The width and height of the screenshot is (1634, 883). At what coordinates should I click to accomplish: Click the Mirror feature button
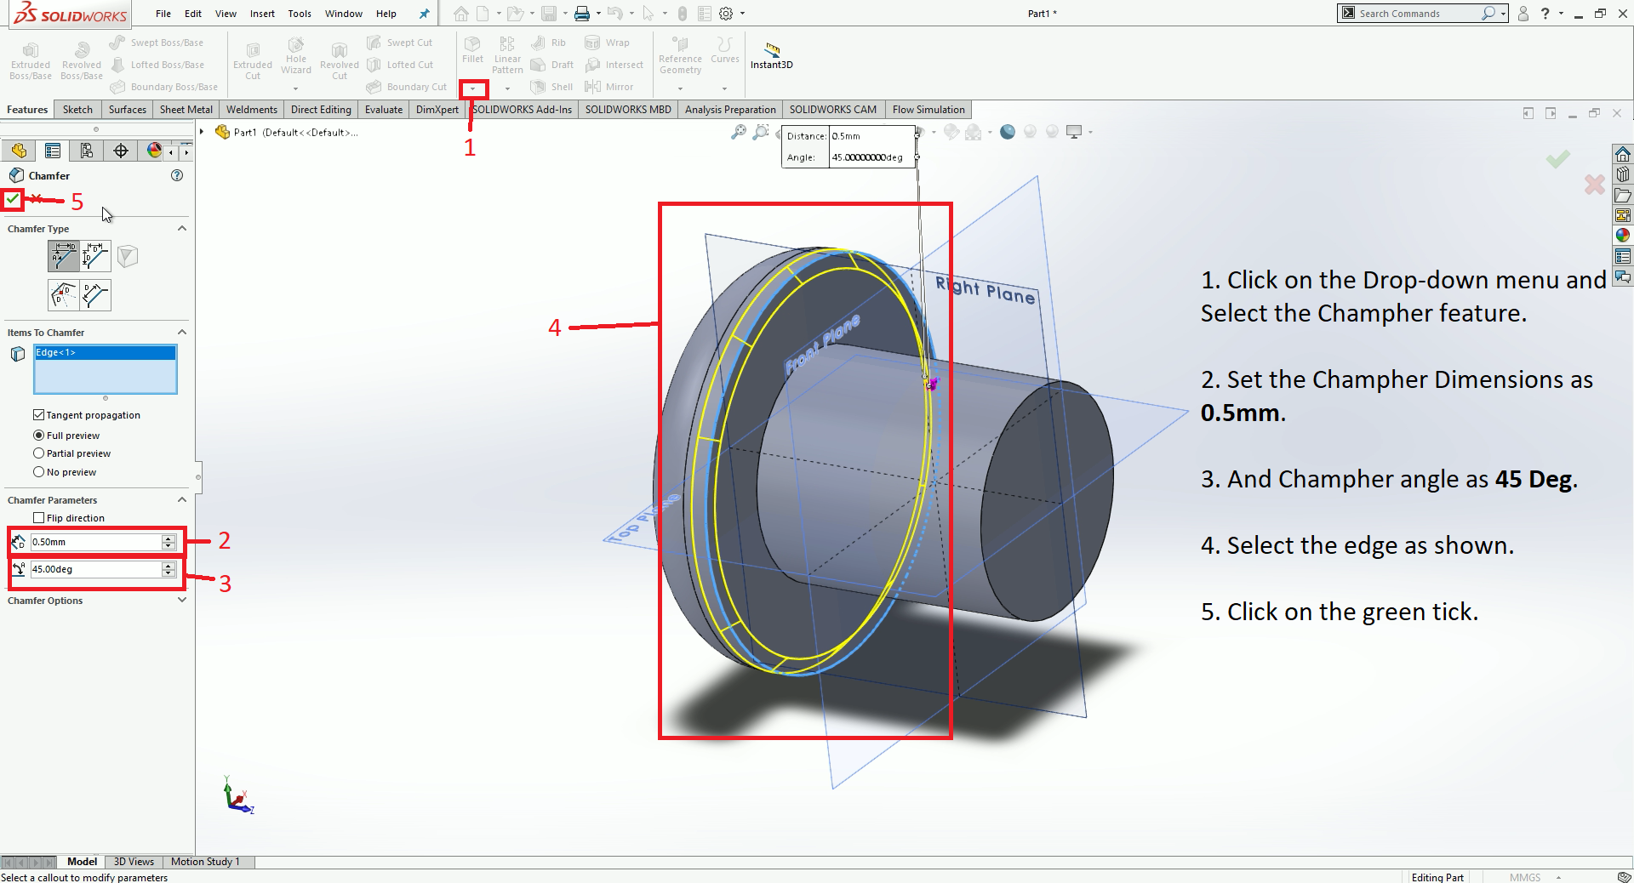tap(609, 87)
